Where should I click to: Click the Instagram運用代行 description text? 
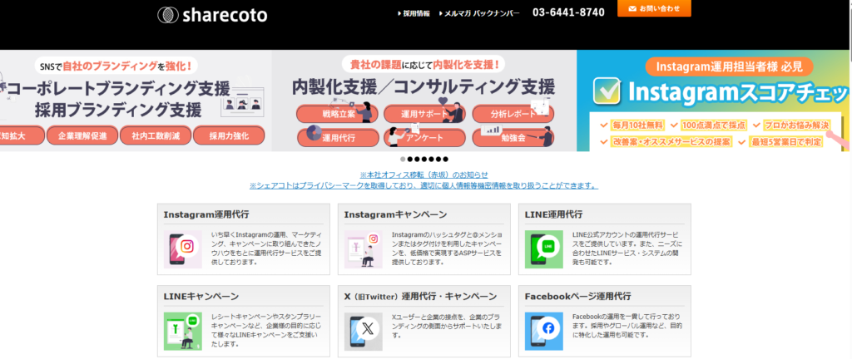coord(266,248)
